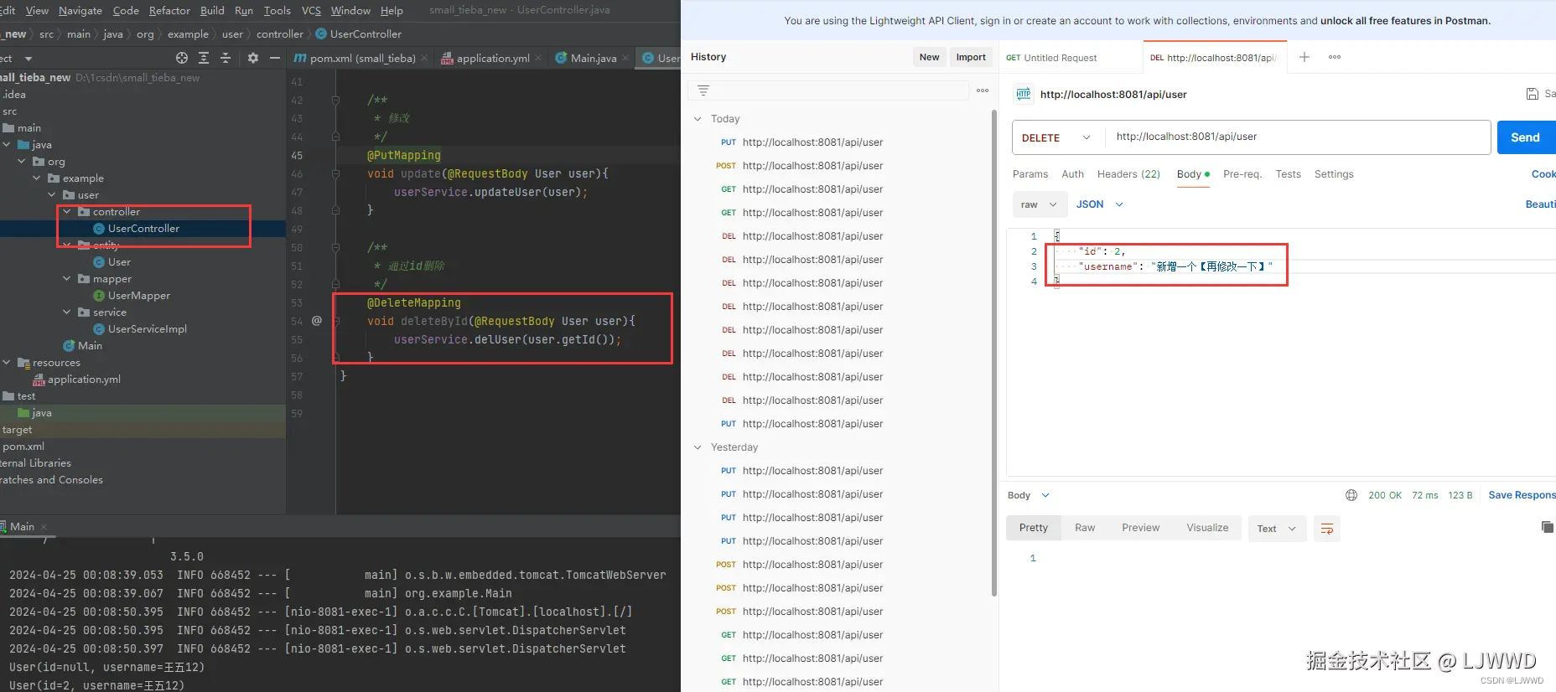Switch to the Params tab
Image resolution: width=1556 pixels, height=692 pixels.
click(1030, 174)
